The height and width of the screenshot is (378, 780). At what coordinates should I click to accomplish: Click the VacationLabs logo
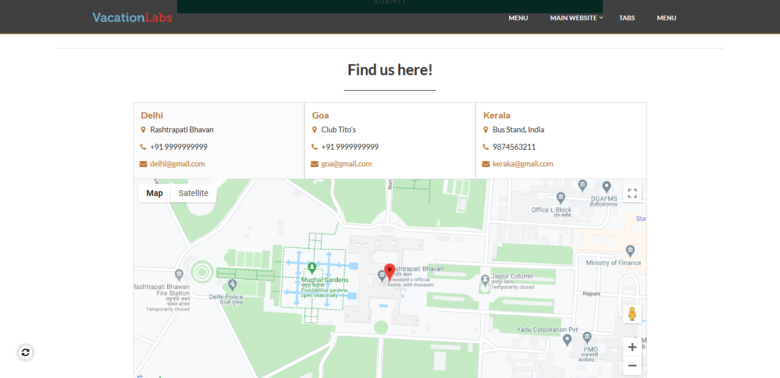(132, 17)
